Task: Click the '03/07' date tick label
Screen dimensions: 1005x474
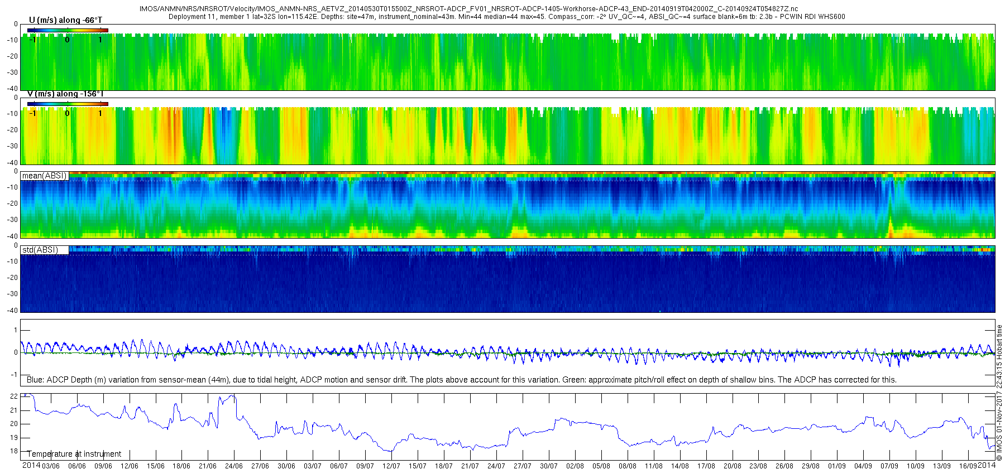Action: point(313,466)
